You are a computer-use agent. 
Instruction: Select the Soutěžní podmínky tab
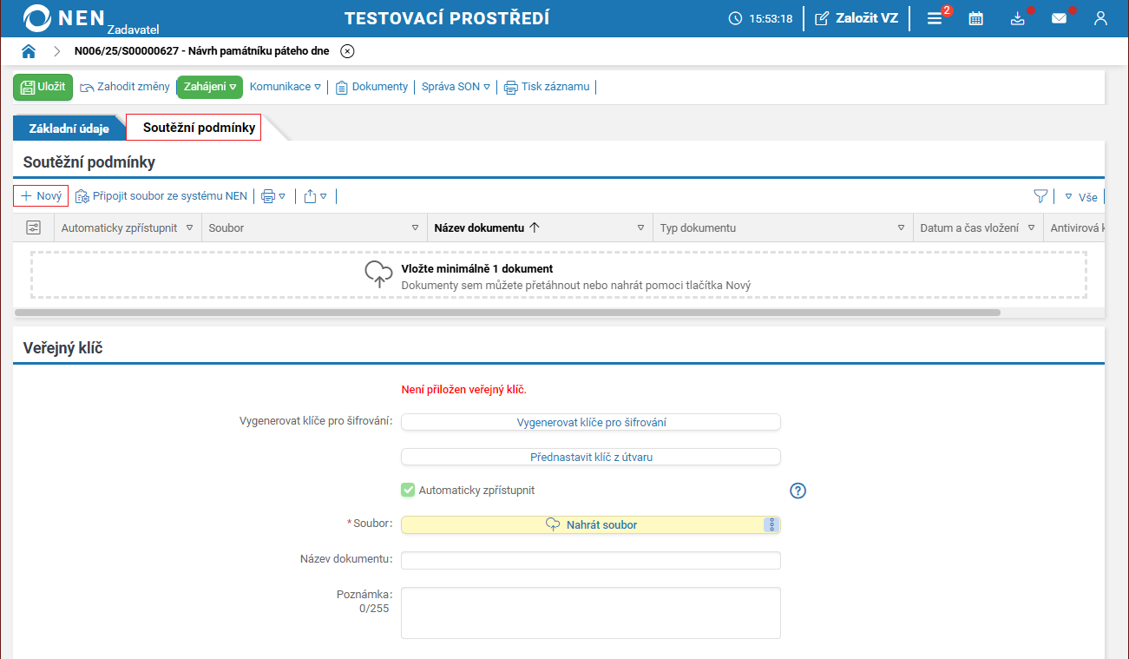click(199, 128)
